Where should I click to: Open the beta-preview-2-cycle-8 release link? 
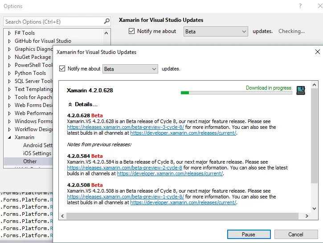click(124, 168)
